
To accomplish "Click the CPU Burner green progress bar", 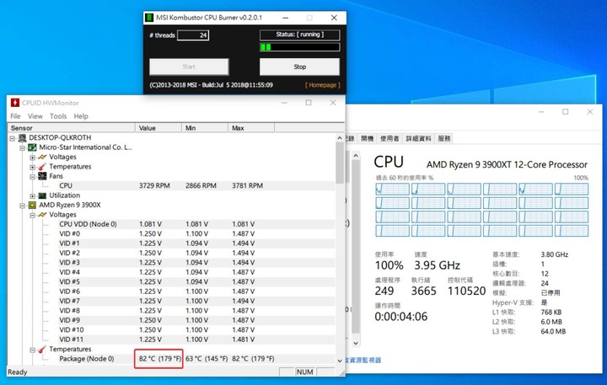I will click(x=299, y=47).
